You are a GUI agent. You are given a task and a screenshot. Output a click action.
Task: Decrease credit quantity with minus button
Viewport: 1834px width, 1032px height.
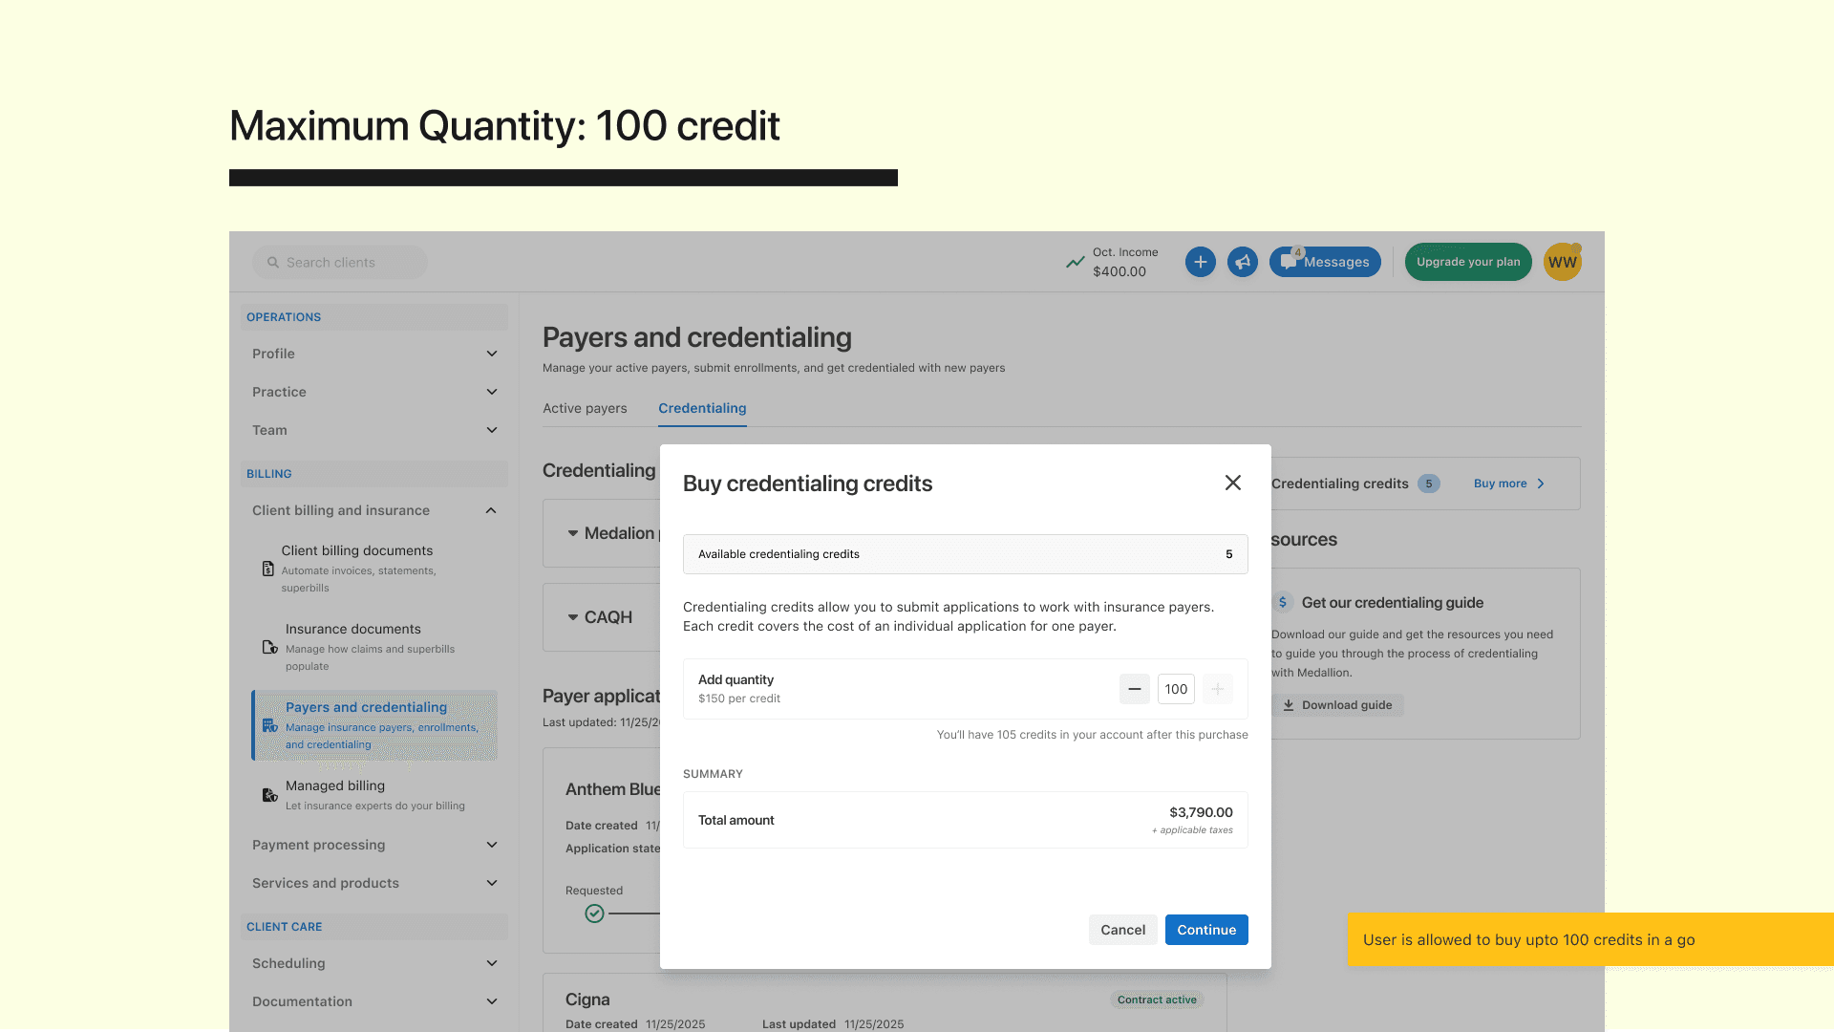pos(1135,689)
